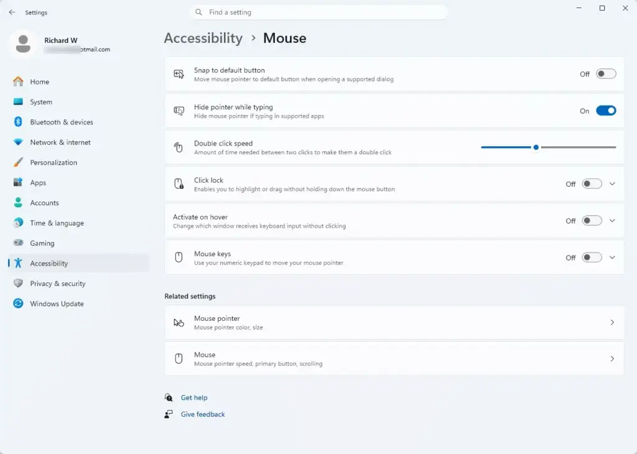Select Privacy & security category
Viewport: 637px width, 454px height.
click(79, 283)
